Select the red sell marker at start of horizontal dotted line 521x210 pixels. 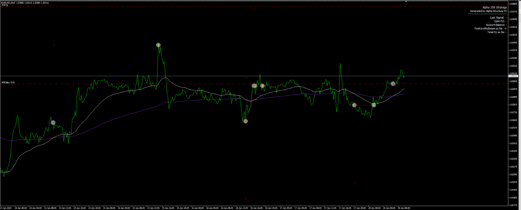pos(354,105)
